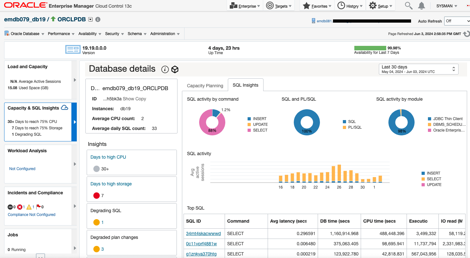Open the Degrading SQL count link
This screenshot has height=258, width=470.
[x=102, y=222]
